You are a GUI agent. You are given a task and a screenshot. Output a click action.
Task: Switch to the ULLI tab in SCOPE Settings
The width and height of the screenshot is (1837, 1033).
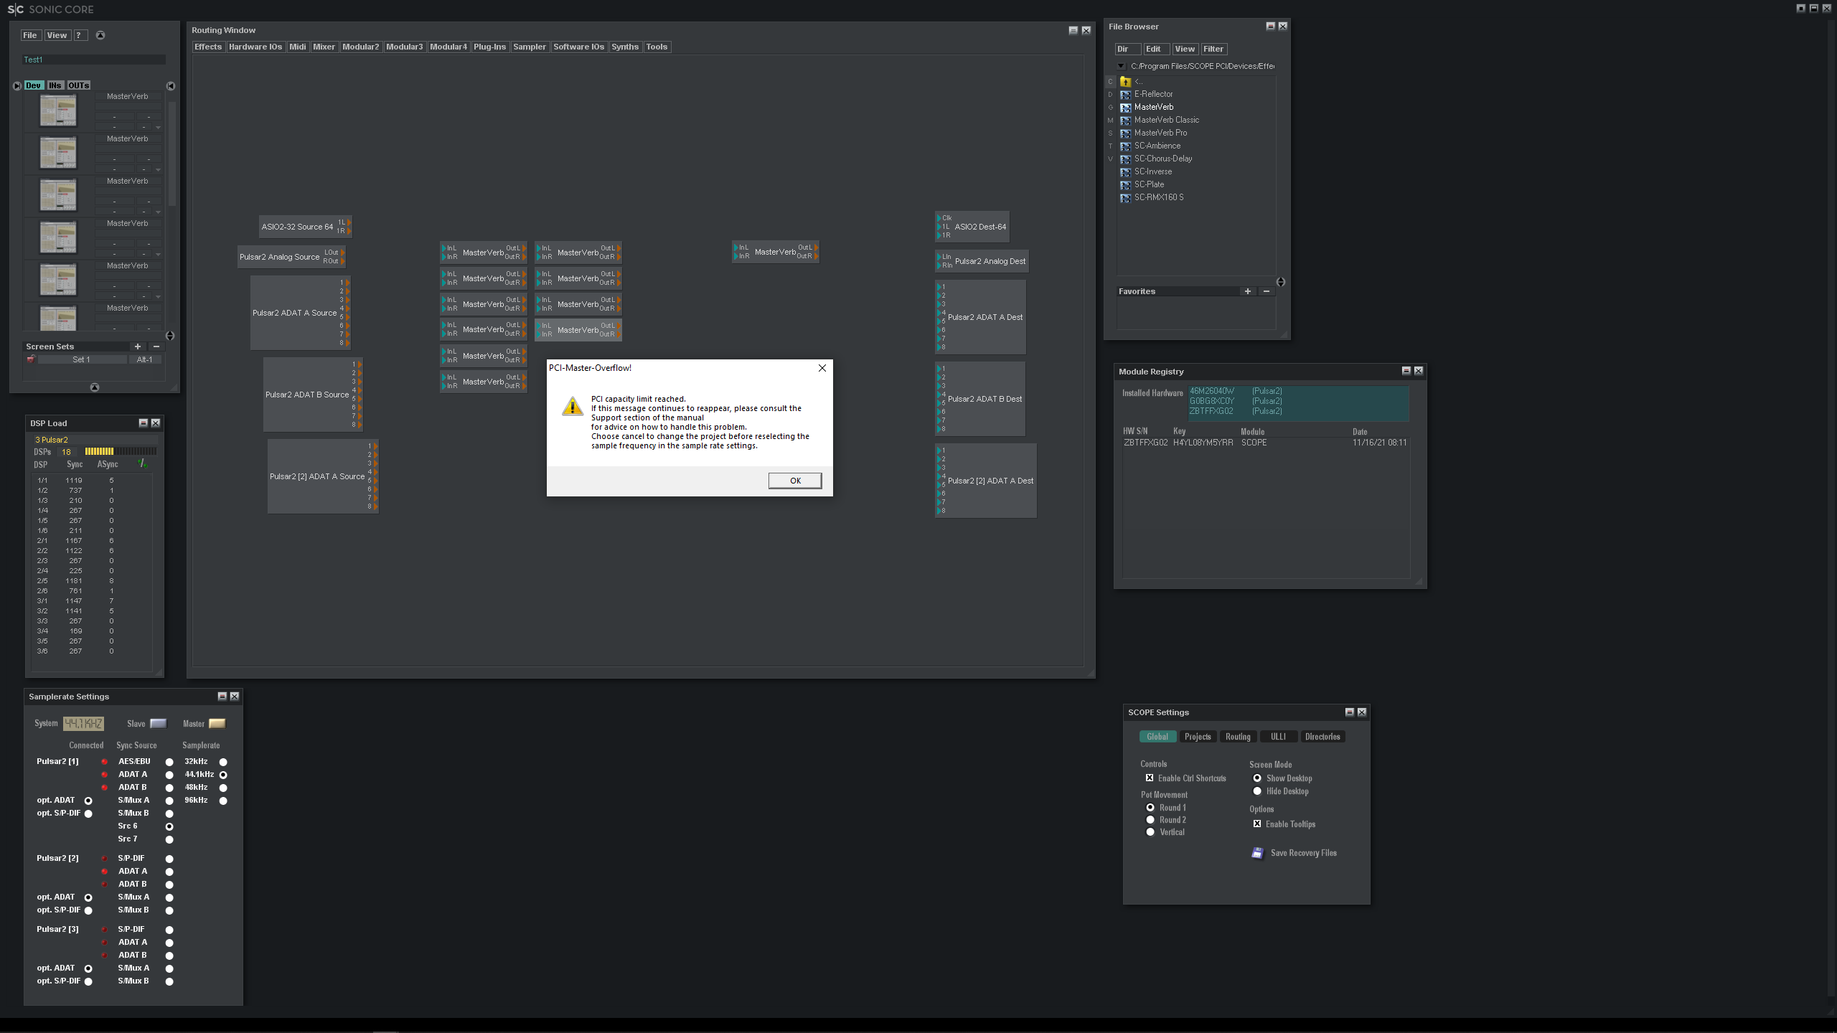(1278, 737)
